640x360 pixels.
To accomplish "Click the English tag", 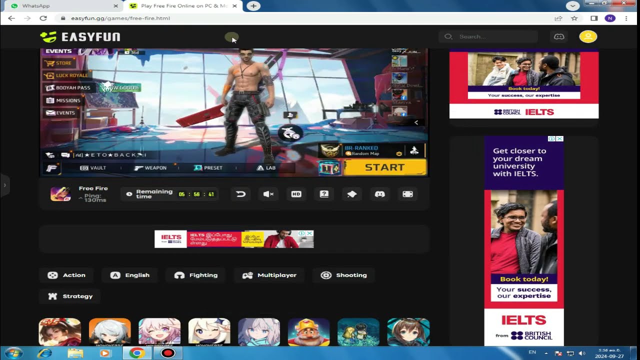I will point(130,275).
